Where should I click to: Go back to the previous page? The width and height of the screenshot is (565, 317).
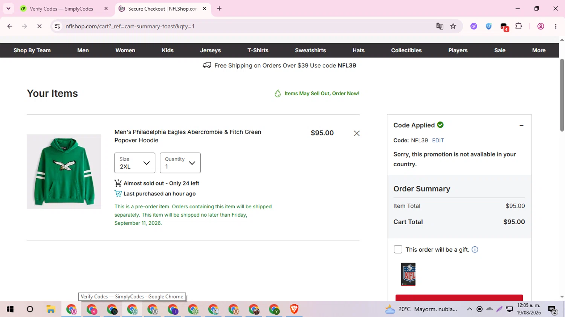click(10, 26)
